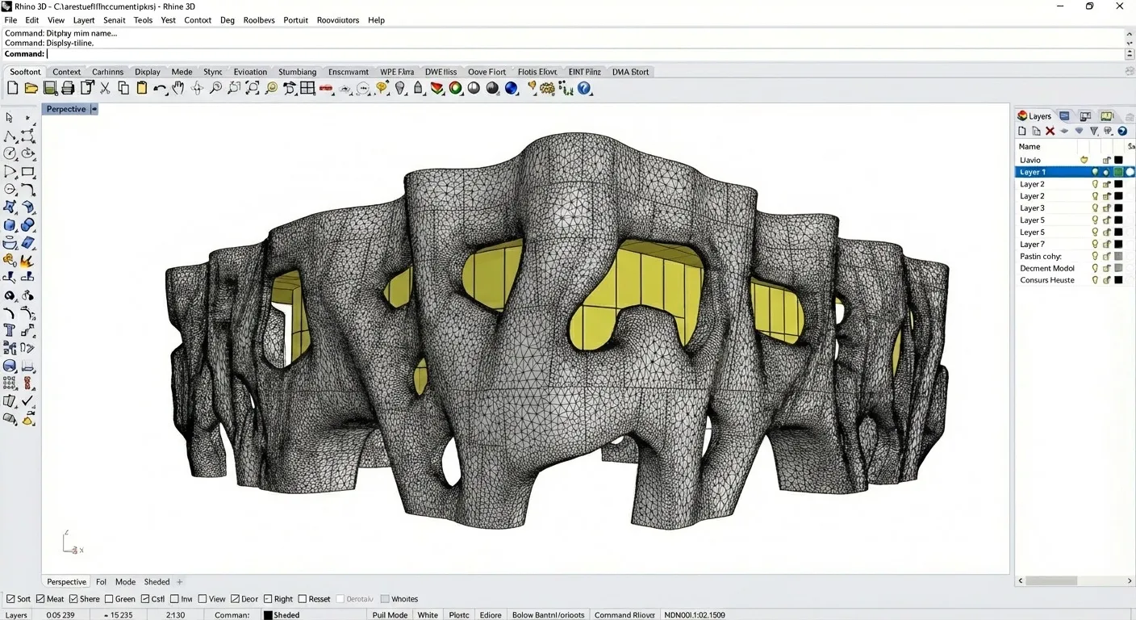The image size is (1136, 620).
Task: Click the Print icon in toolbar
Action: tap(69, 88)
